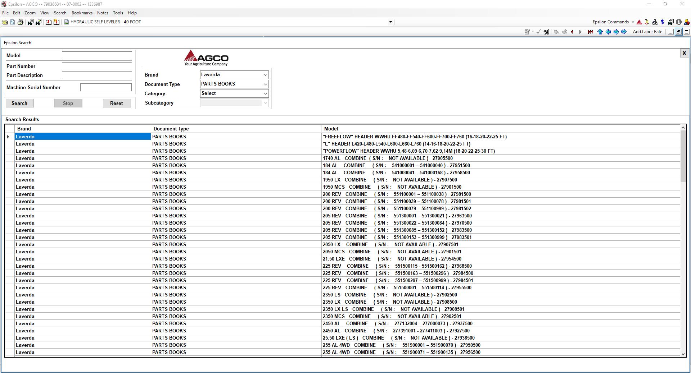The width and height of the screenshot is (691, 373).
Task: Click the stacked windows binoculars command icon
Action: pos(671,22)
